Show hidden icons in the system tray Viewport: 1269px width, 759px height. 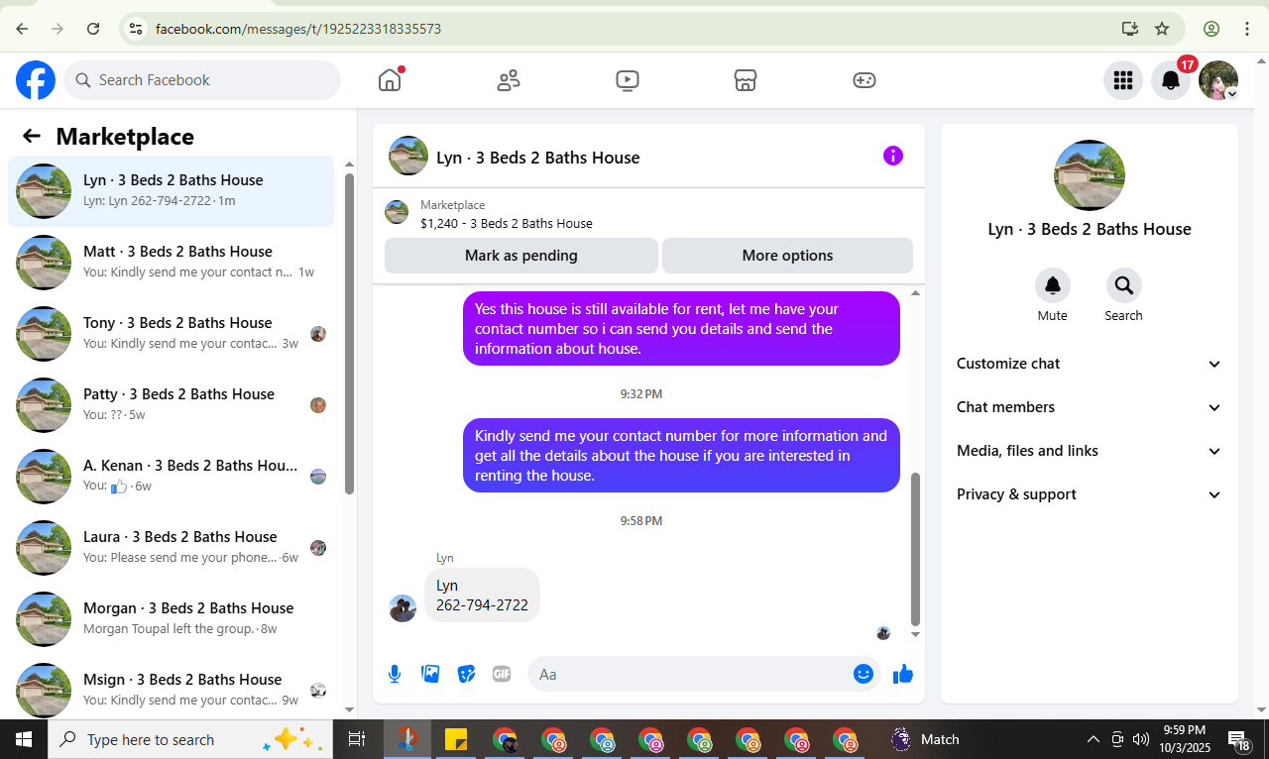[x=1094, y=739]
